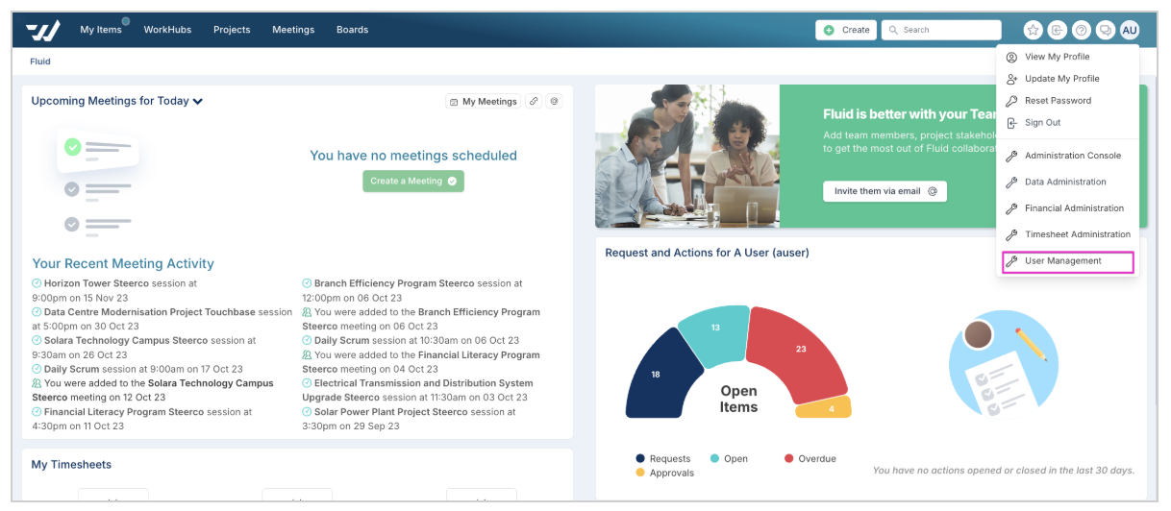The width and height of the screenshot is (1171, 511).
Task: Click the Create button
Action: click(x=846, y=30)
